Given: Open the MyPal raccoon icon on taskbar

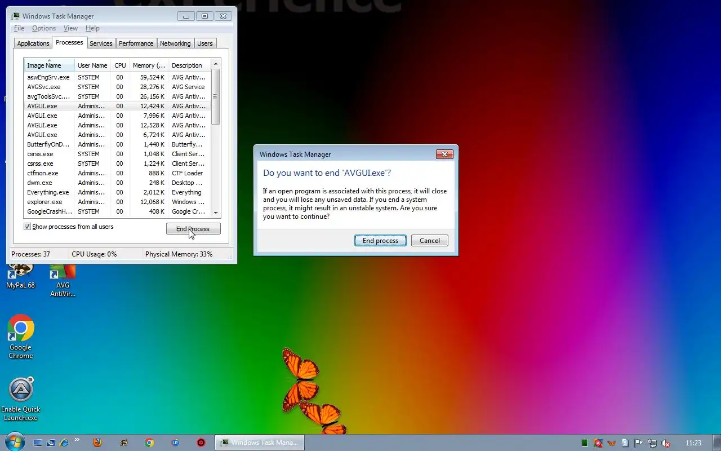Looking at the screenshot, I should coord(123,443).
